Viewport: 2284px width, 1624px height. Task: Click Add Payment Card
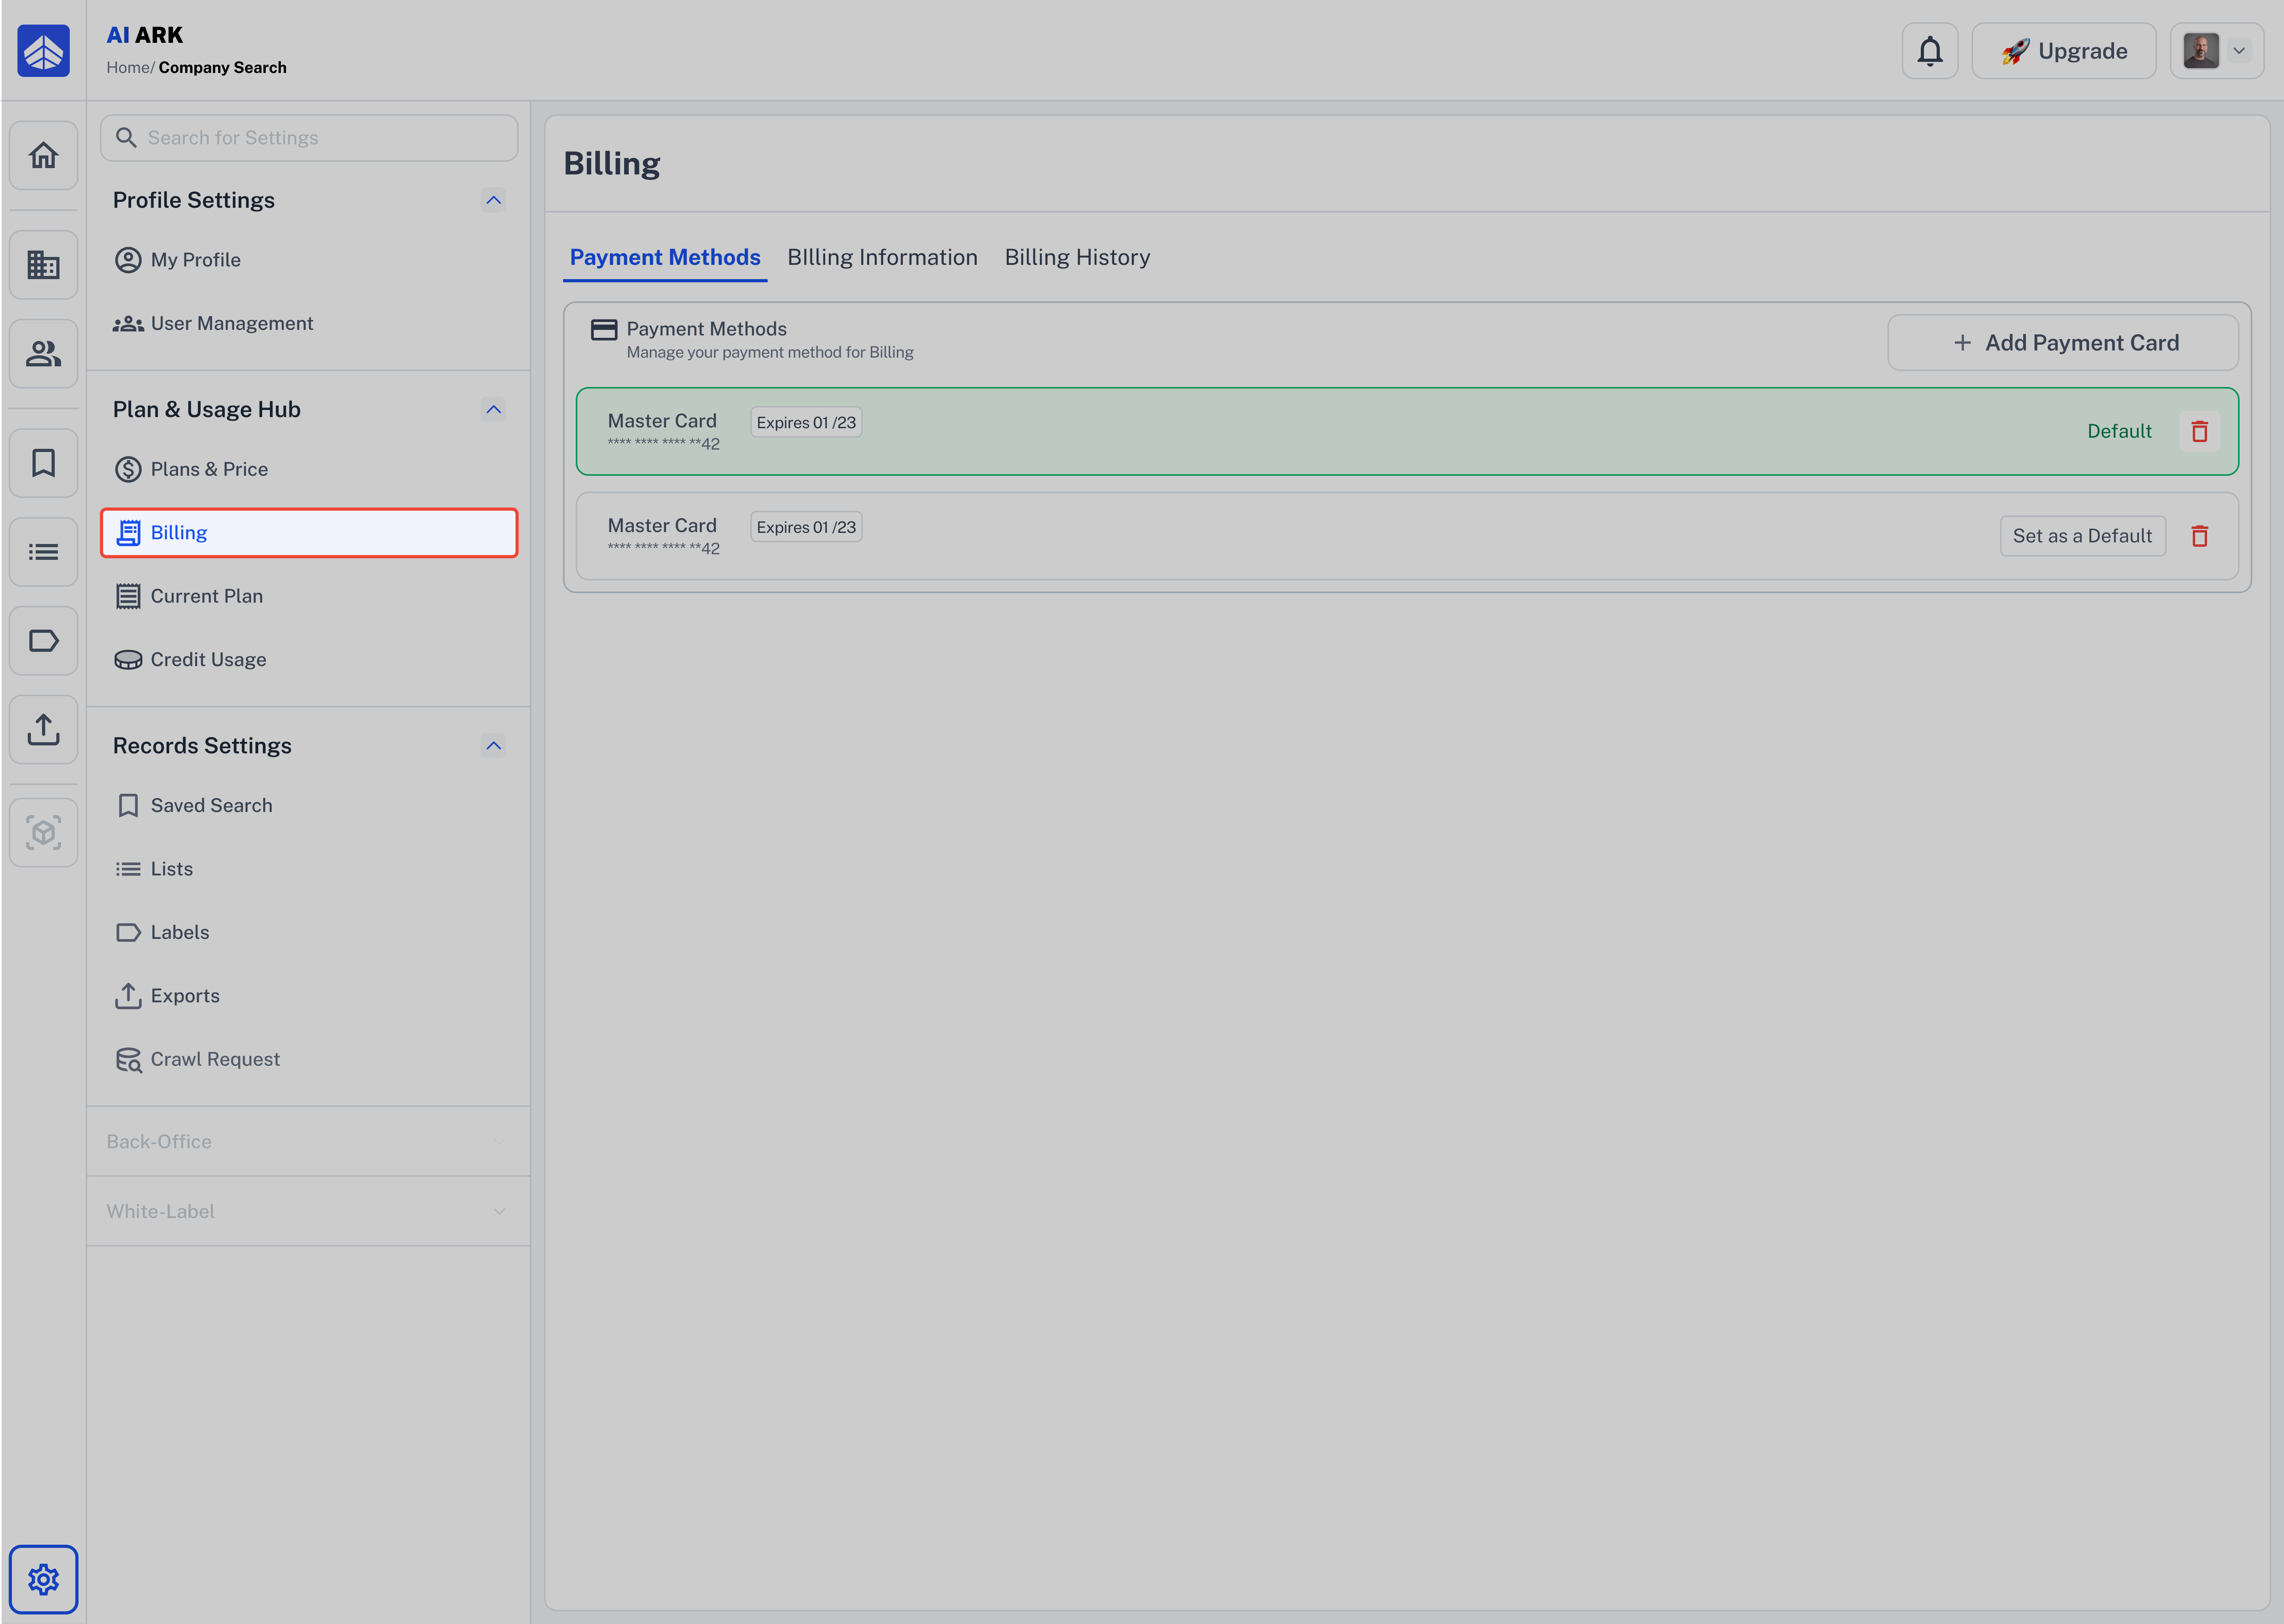pyautogui.click(x=2063, y=343)
